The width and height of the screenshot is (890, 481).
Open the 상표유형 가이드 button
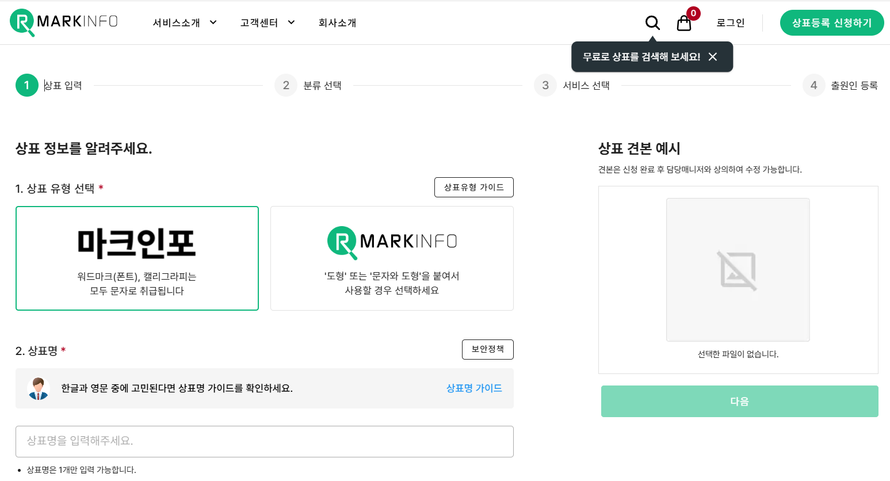[474, 188]
